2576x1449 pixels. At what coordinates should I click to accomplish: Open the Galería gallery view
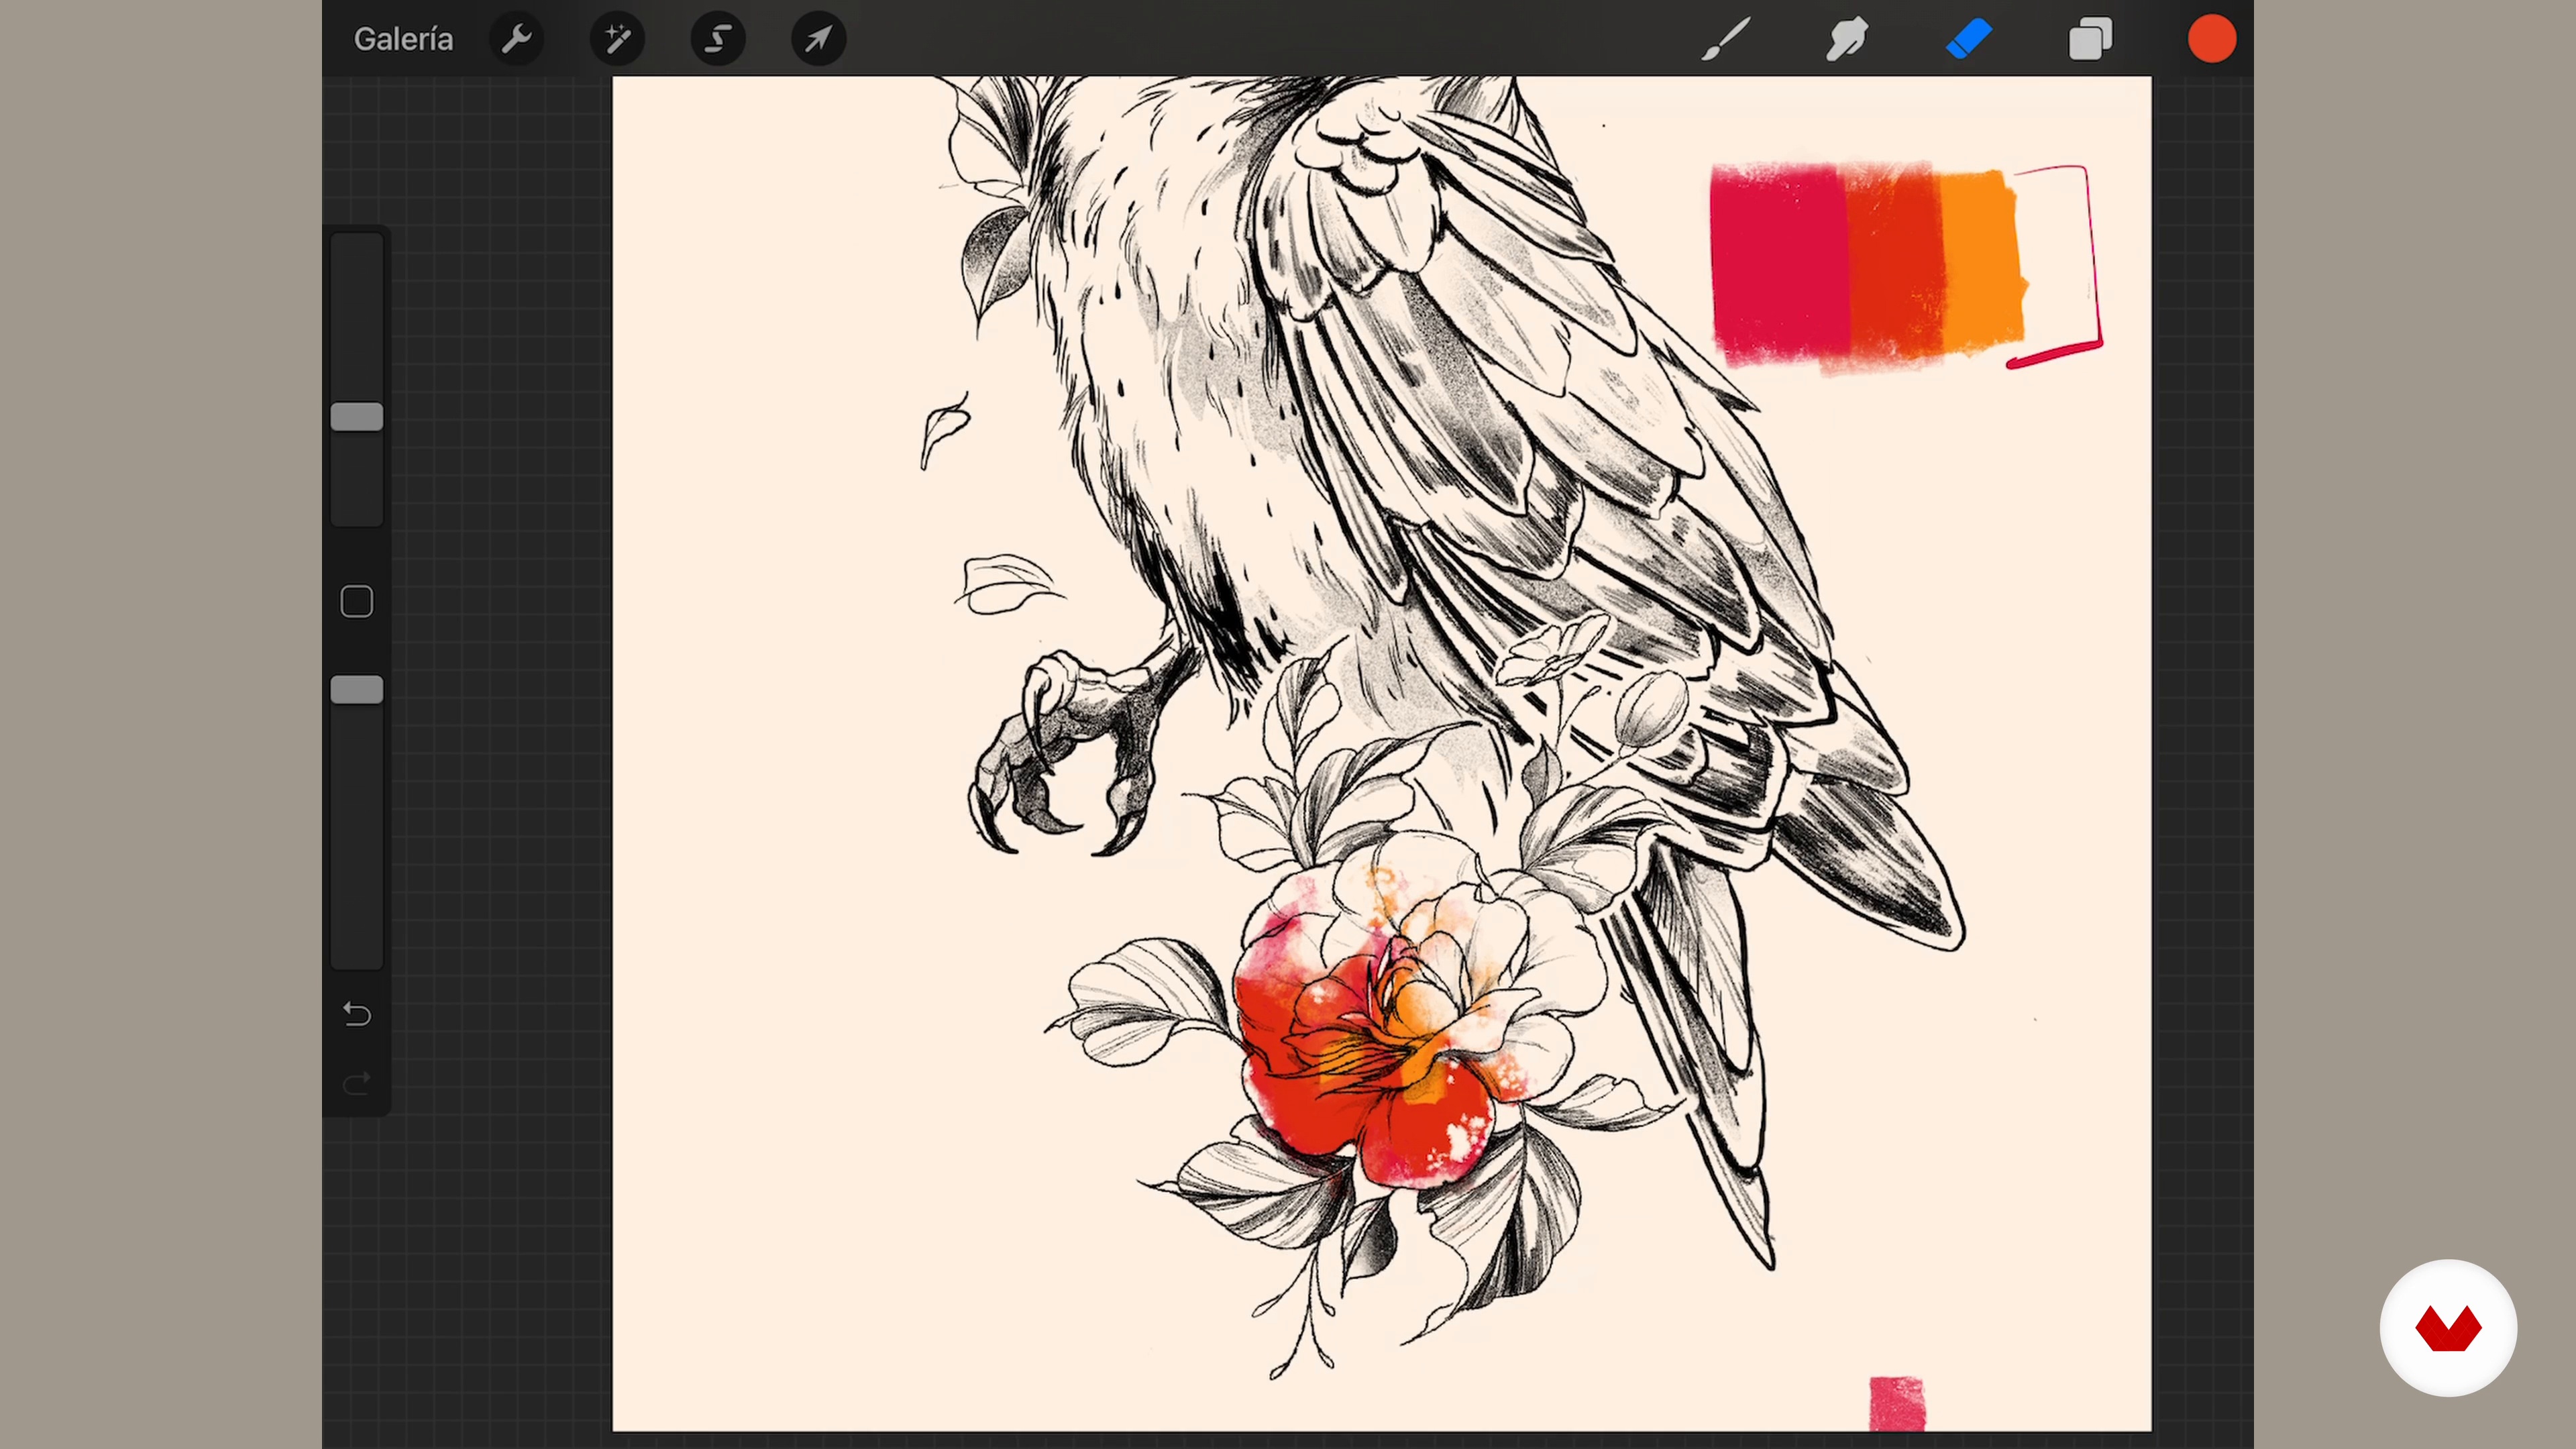click(403, 39)
